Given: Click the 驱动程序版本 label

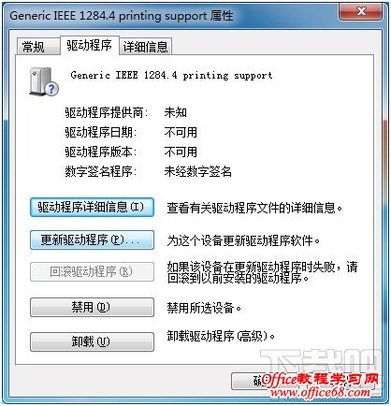Looking at the screenshot, I should coord(101,152).
